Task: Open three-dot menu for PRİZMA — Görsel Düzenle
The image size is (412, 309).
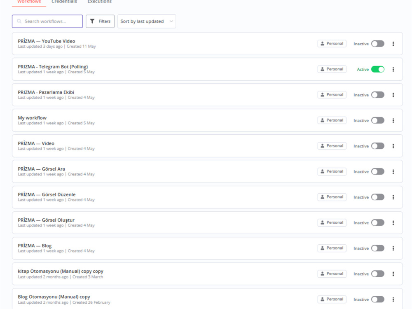Action: click(x=393, y=197)
